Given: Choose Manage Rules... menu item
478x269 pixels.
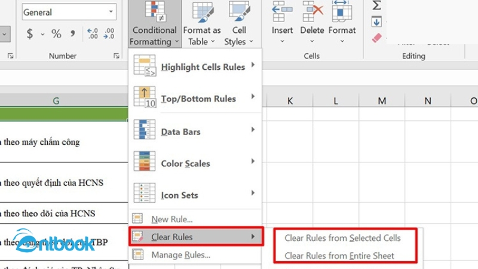Looking at the screenshot, I should (195, 255).
